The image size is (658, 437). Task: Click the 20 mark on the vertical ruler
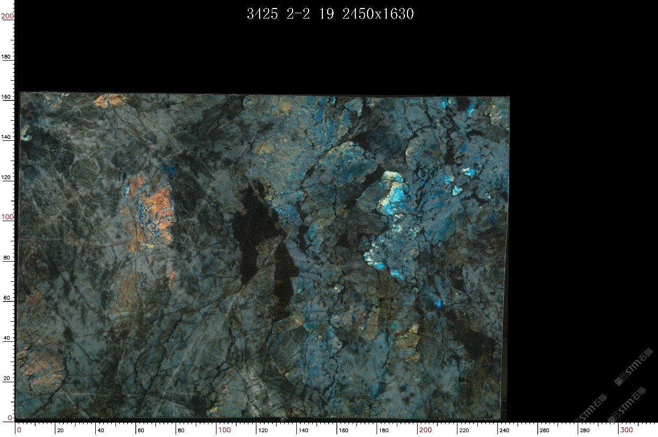[6, 378]
